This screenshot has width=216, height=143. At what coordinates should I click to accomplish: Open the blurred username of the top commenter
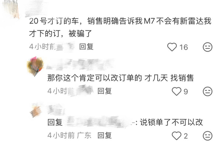pyautogui.click(x=35, y=10)
